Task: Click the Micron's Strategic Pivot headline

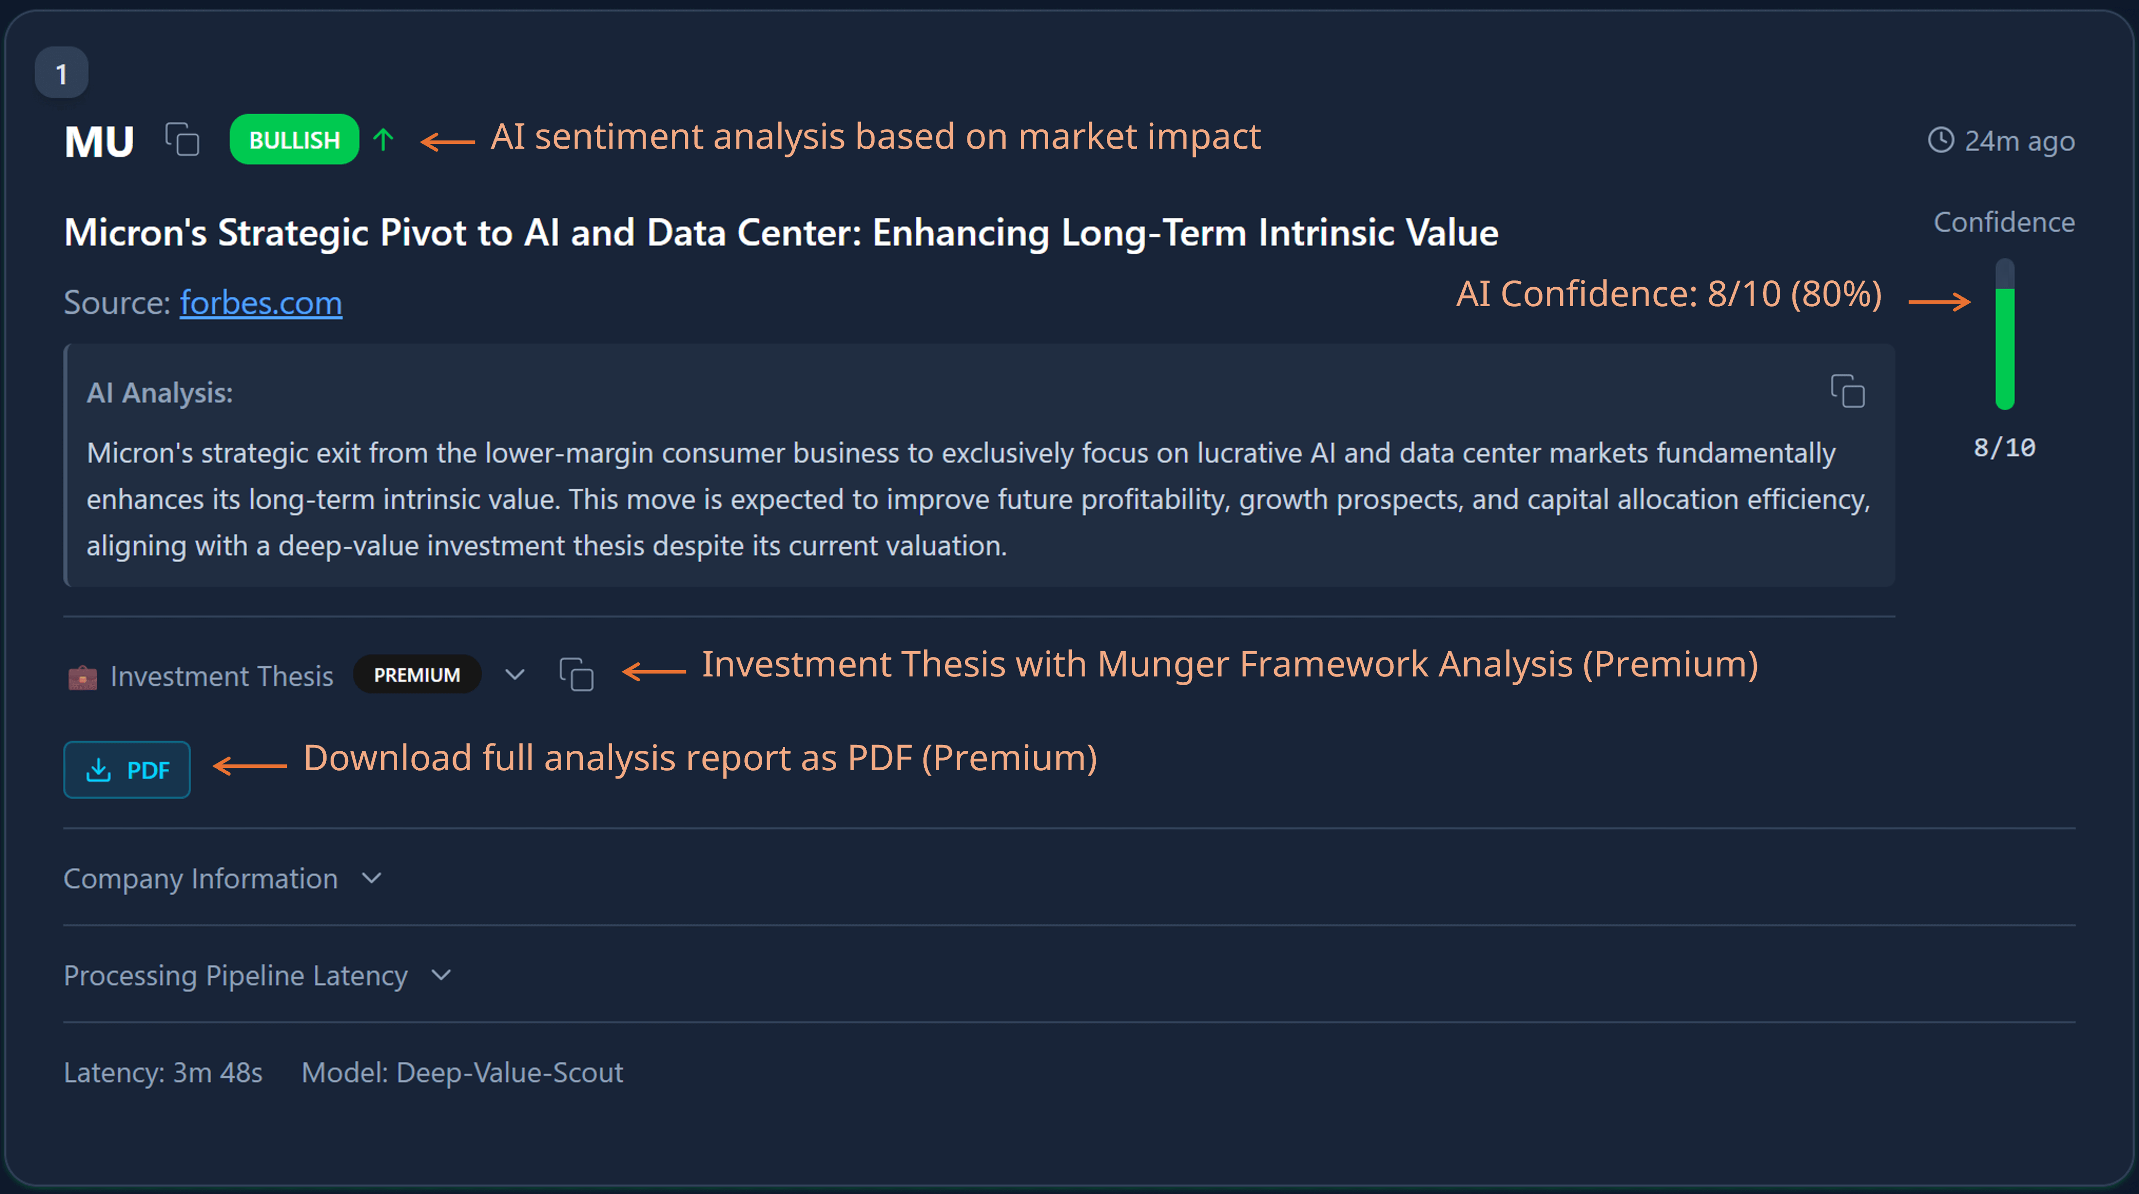Action: pyautogui.click(x=781, y=232)
